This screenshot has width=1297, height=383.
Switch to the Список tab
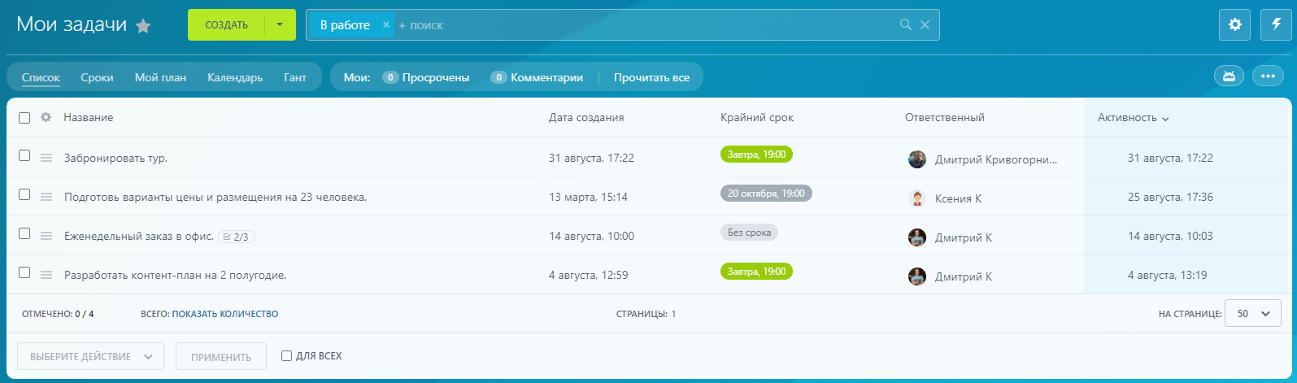pos(41,78)
